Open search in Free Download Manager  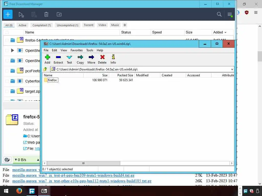click(219, 14)
